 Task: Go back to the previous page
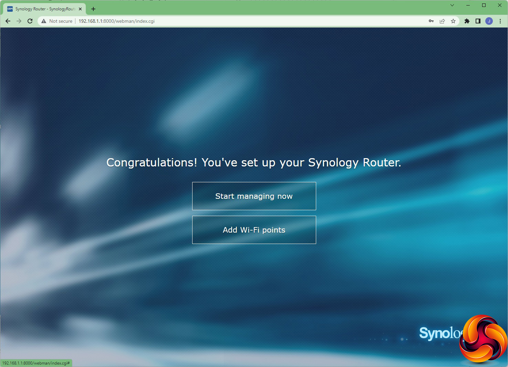tap(8, 21)
